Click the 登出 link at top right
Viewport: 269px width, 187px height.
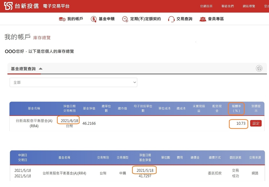tap(267, 6)
